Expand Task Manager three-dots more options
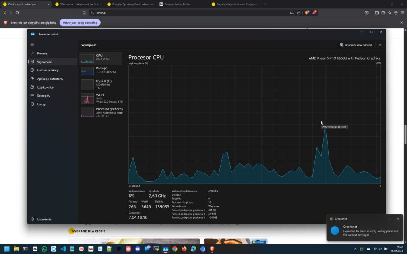This screenshot has width=407, height=254. pos(380,45)
